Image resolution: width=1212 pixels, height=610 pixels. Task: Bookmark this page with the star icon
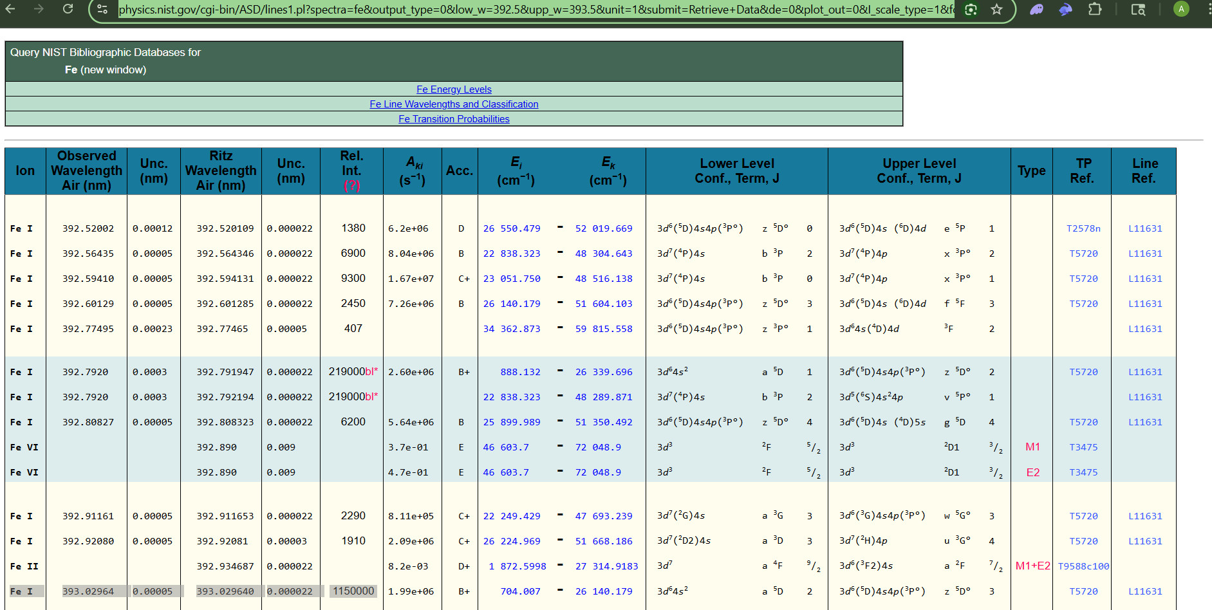point(996,10)
